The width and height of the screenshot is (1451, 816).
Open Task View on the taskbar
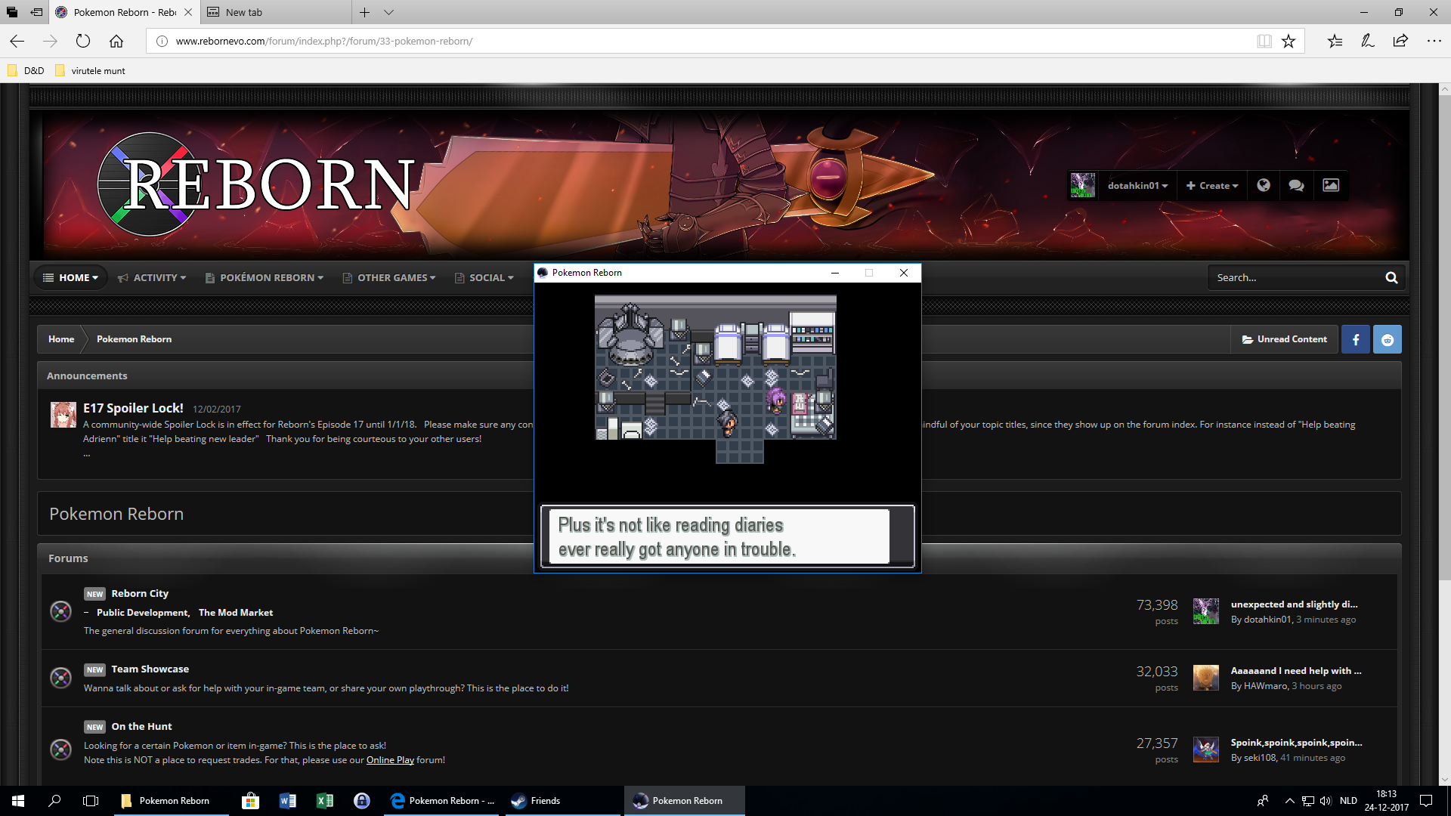point(91,801)
